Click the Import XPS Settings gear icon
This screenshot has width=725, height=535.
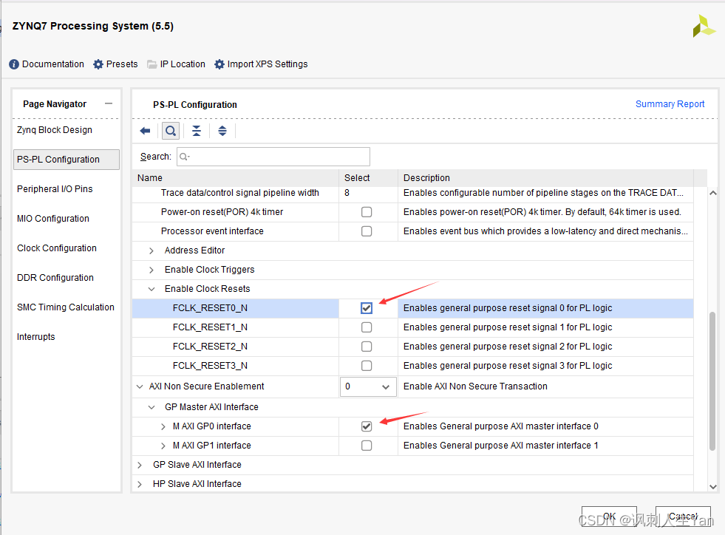(x=219, y=64)
